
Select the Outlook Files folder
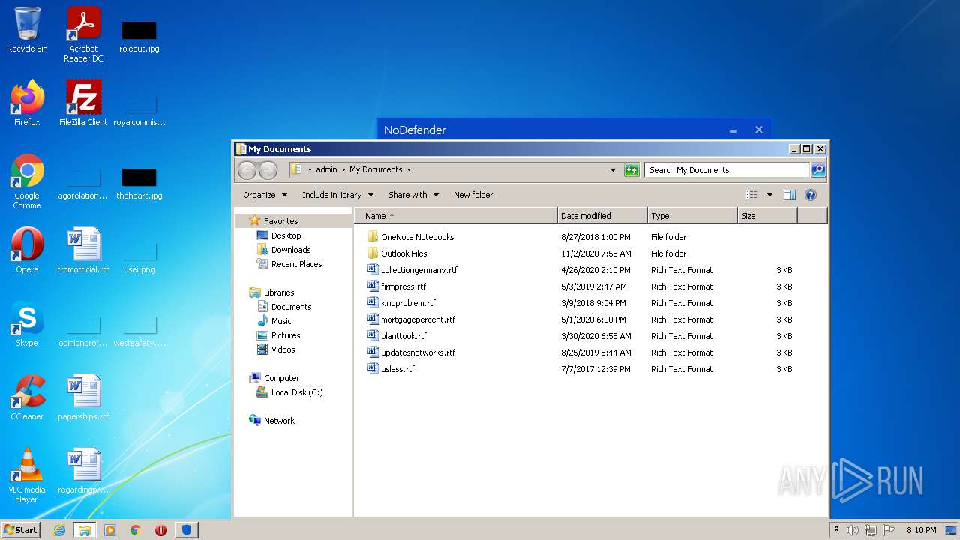[x=404, y=253]
